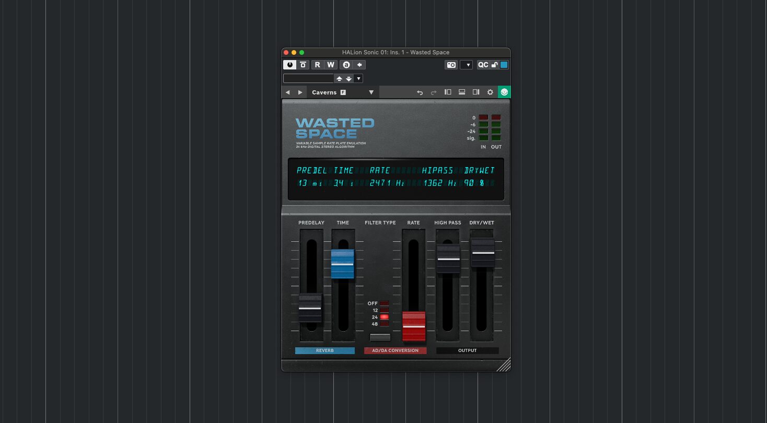Select the OFF filter type LED
This screenshot has width=767, height=423.
[384, 303]
